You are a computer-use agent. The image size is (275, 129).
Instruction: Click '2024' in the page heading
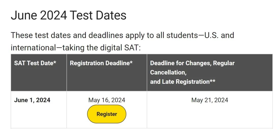53,15
